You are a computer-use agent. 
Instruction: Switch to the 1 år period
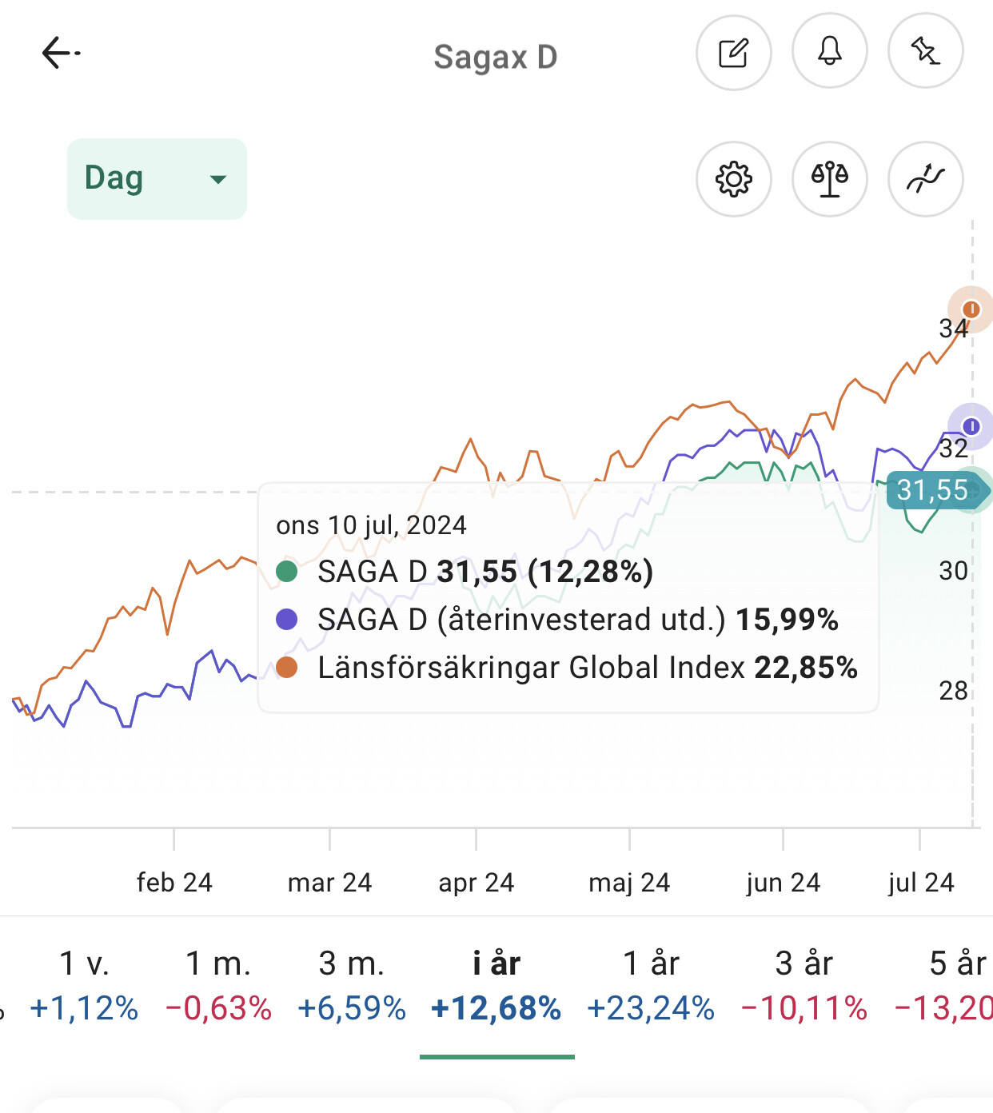(x=651, y=985)
